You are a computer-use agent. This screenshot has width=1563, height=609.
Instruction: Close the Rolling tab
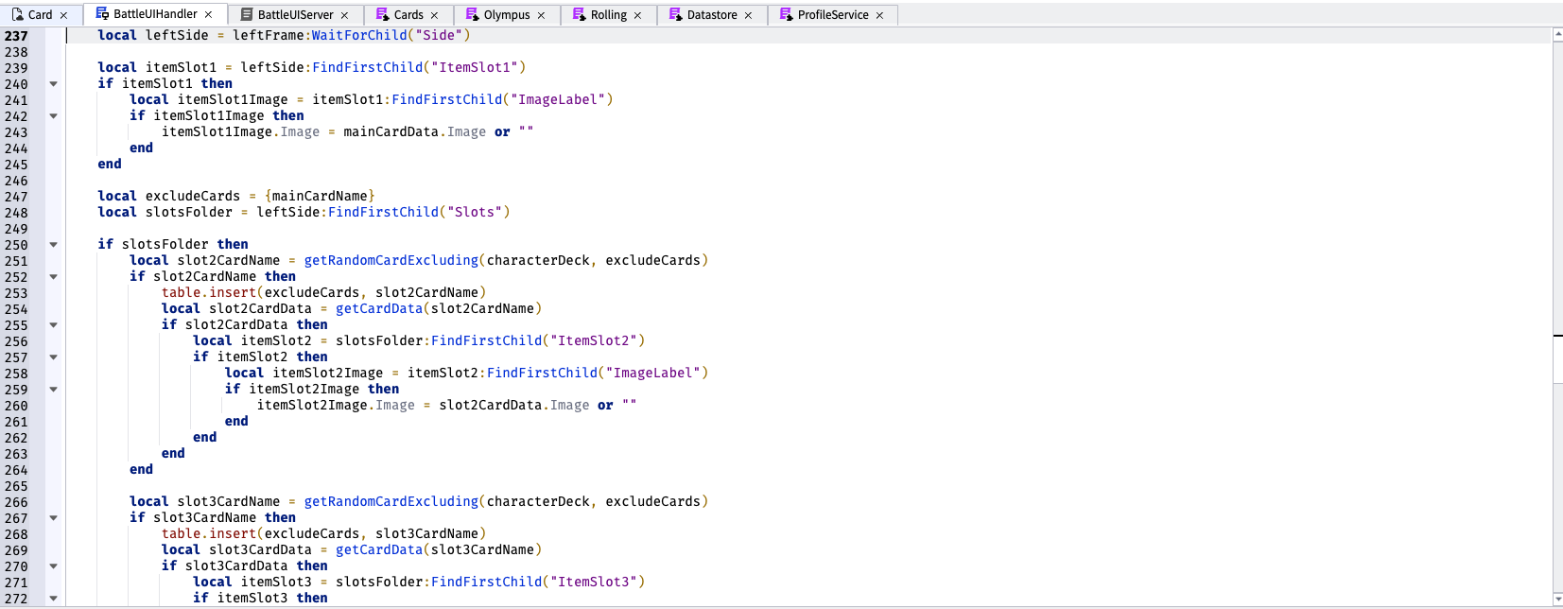[637, 15]
